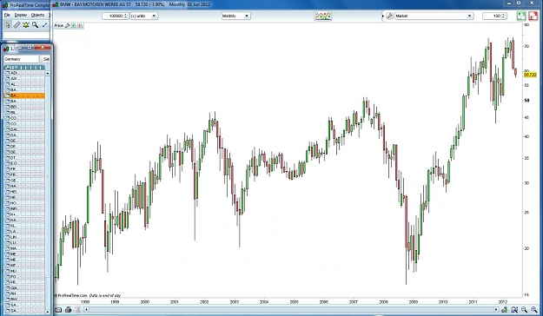The width and height of the screenshot is (543, 316).
Task: Click the Price label on the chart
Action: point(58,26)
